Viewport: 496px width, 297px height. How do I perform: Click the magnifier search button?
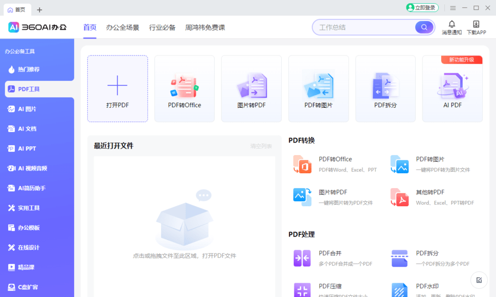coord(423,27)
